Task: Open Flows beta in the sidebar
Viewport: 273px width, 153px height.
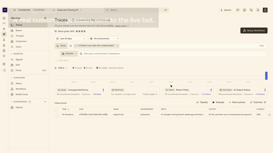Action: pyautogui.click(x=28, y=71)
